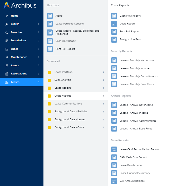The height and width of the screenshot is (186, 172).
Task: Expand Background Data - Costs arrow
Action: tap(103, 127)
